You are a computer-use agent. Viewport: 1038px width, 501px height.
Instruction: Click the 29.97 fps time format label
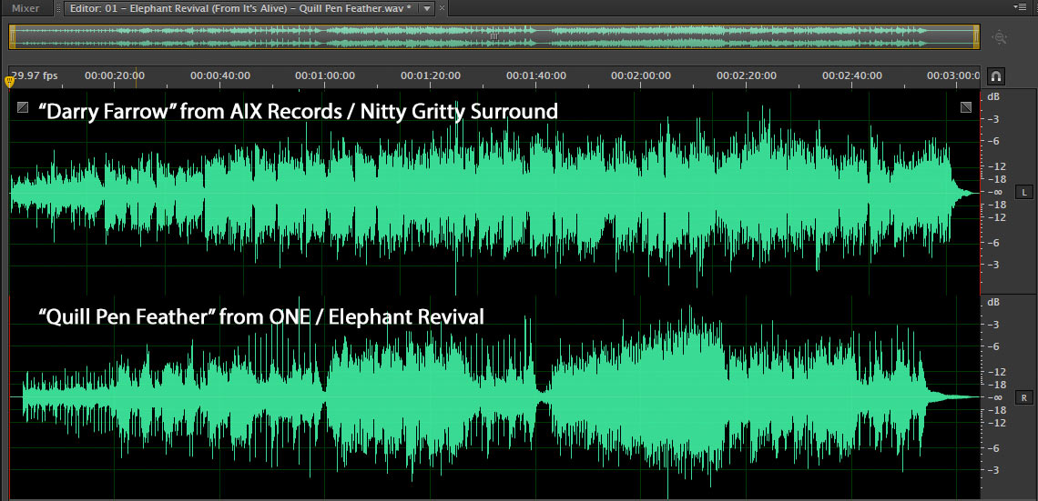[x=35, y=76]
